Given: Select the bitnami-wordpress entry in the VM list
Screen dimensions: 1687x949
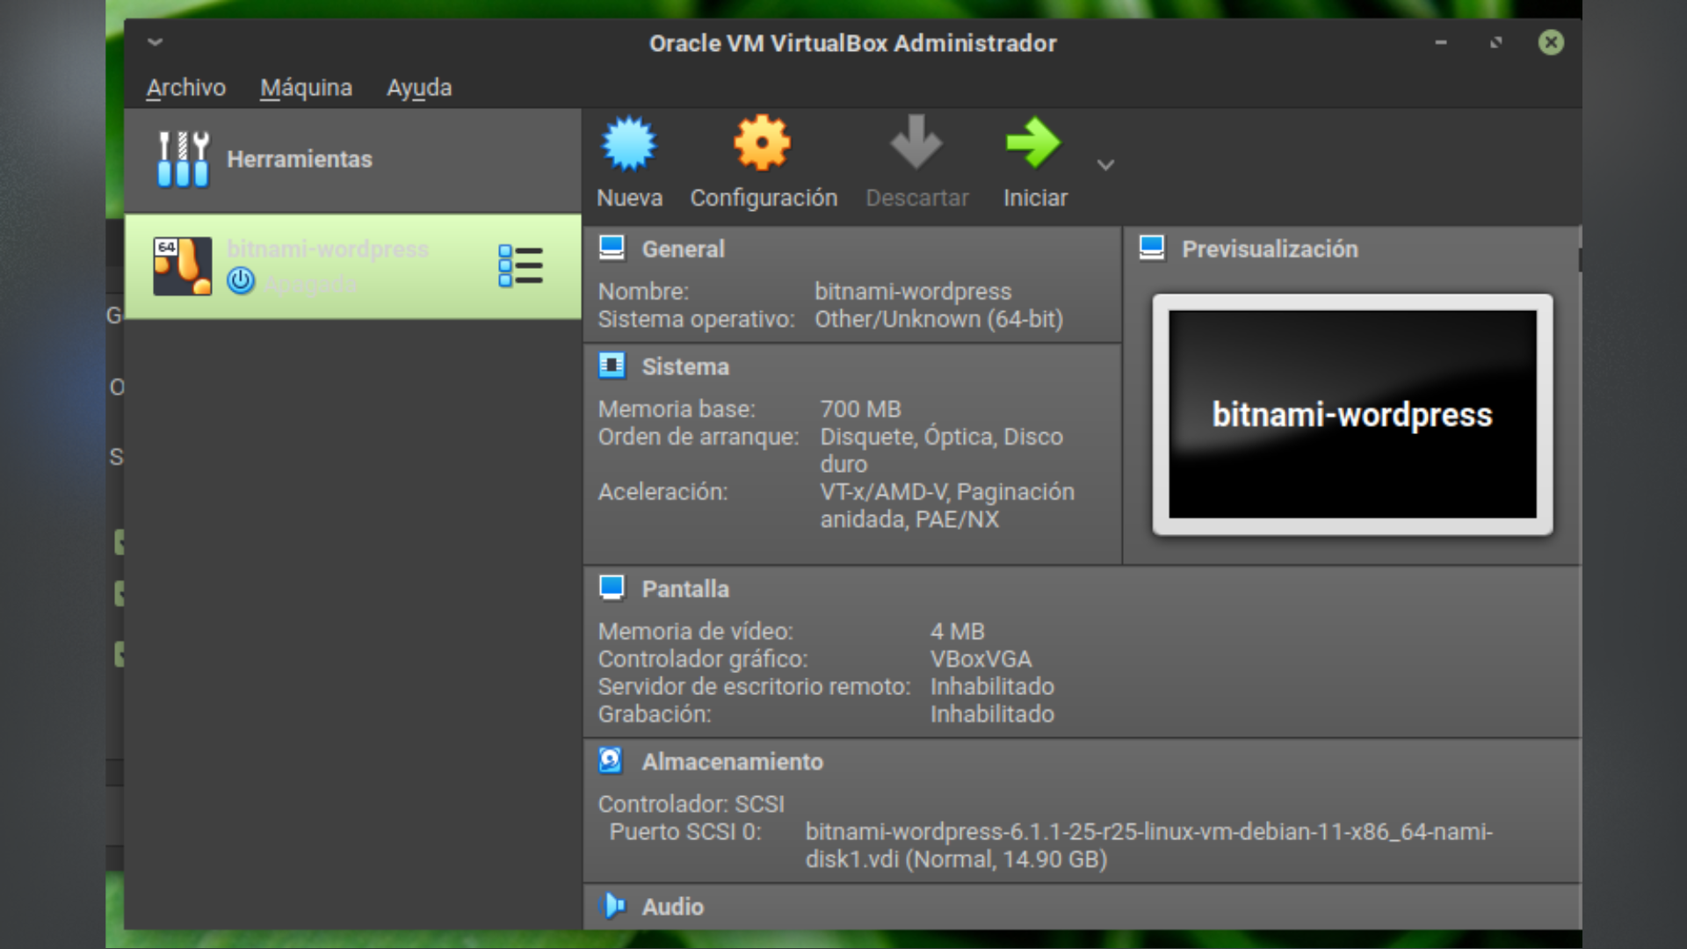Looking at the screenshot, I should coord(352,266).
